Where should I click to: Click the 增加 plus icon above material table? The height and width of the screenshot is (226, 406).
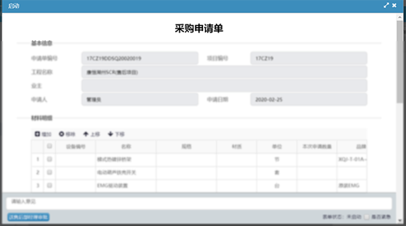[37, 134]
